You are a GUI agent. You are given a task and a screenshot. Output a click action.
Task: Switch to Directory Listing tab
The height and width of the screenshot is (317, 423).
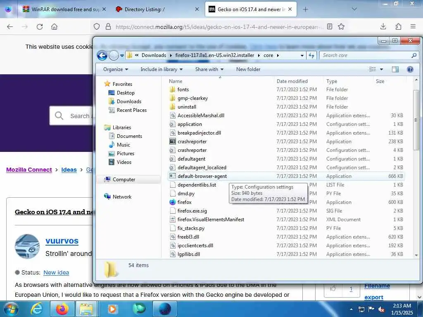[158, 9]
